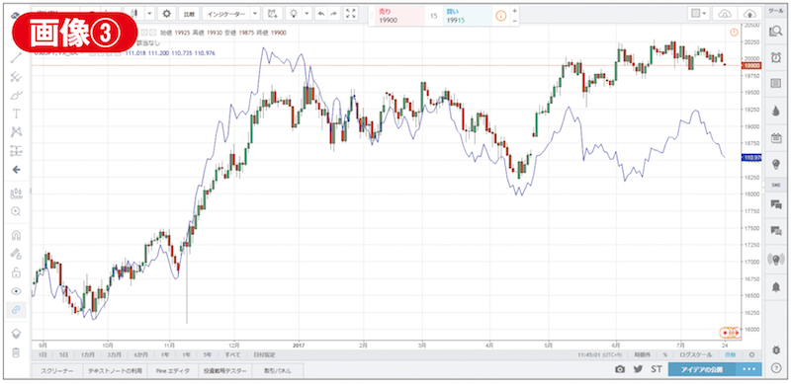Screen dimensions: 791x384
Task: Enter fullscreen mode
Action: pyautogui.click(x=351, y=13)
